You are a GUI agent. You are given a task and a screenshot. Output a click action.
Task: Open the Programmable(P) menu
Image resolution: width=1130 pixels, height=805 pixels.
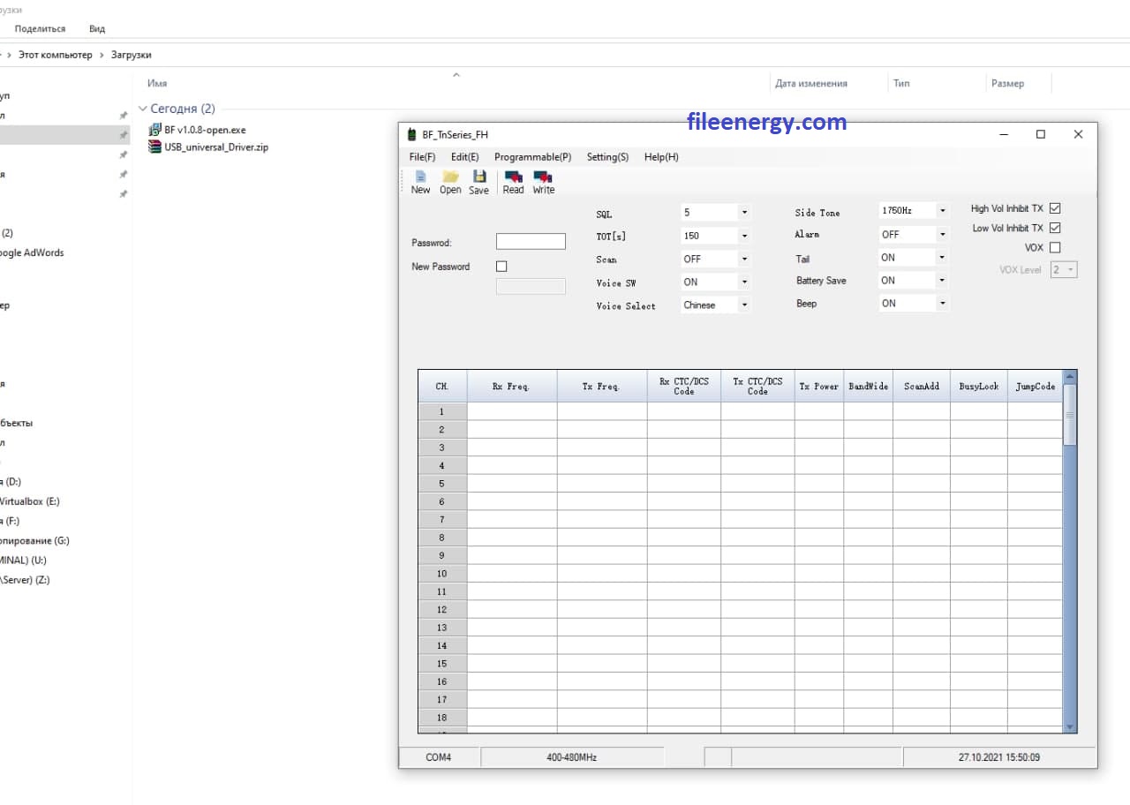532,157
